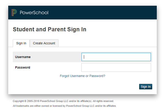The width and height of the screenshot is (165, 112).
Task: Click the PowerSchool P logo icon
Action: tap(14, 13)
